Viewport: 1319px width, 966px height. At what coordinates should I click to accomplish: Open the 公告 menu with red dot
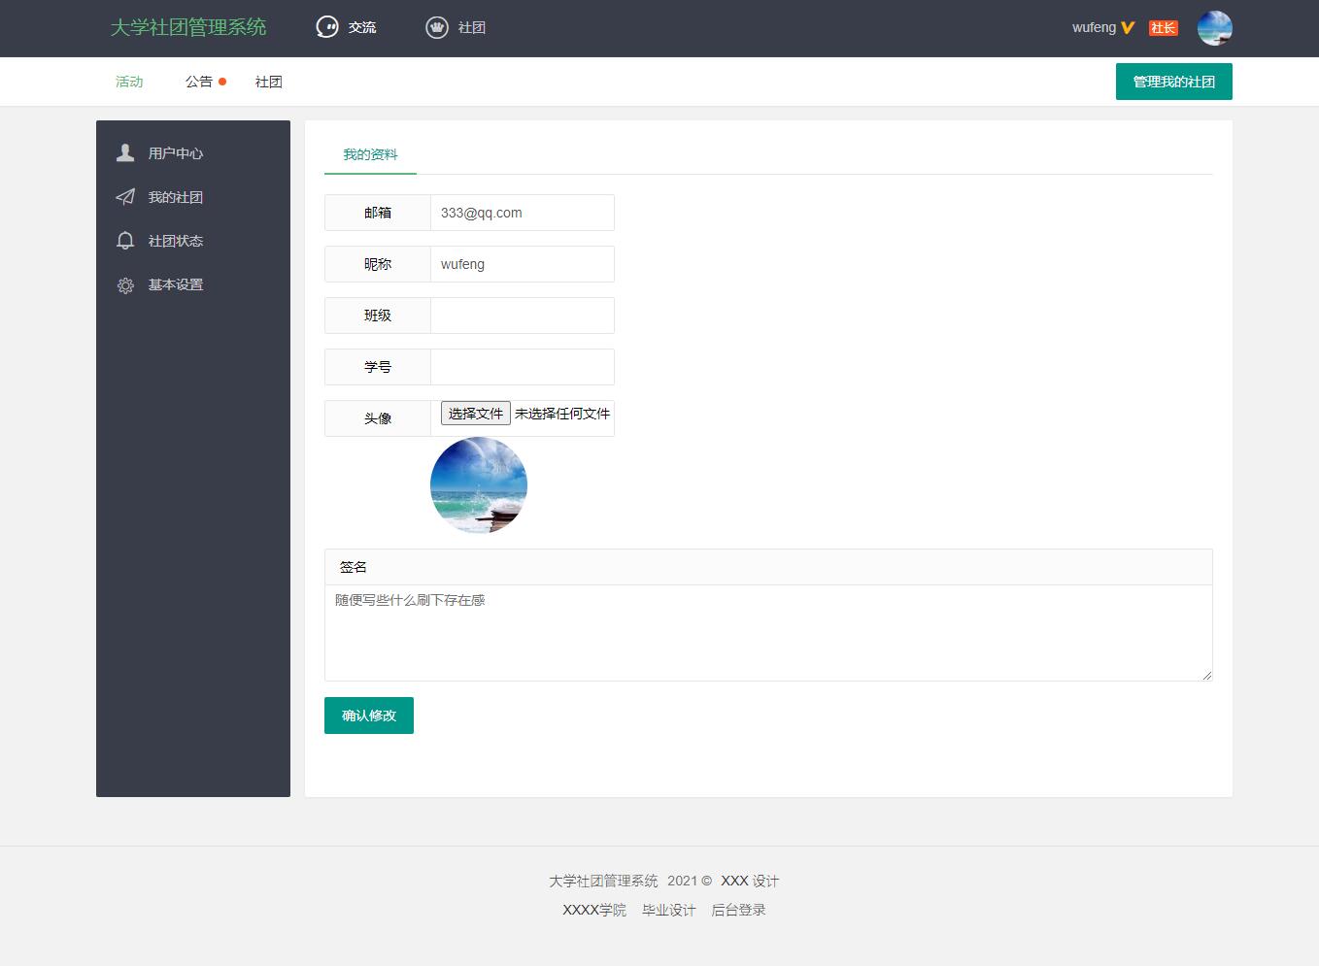(198, 82)
